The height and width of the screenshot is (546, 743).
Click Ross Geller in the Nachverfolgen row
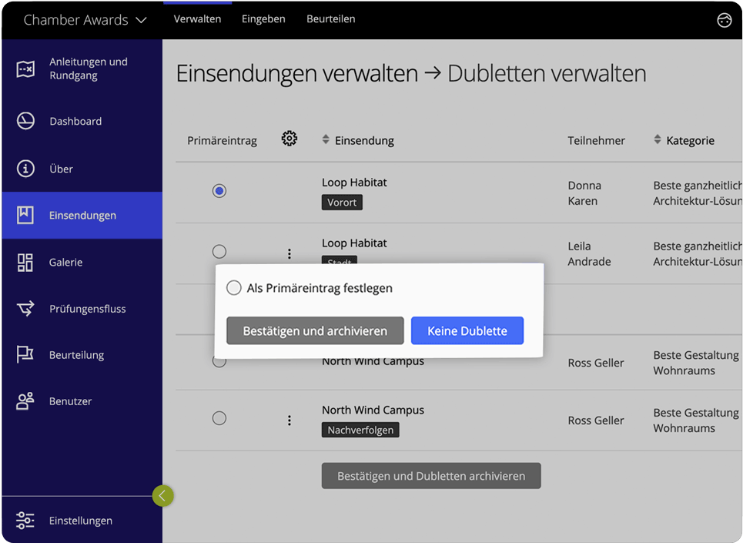pos(596,420)
